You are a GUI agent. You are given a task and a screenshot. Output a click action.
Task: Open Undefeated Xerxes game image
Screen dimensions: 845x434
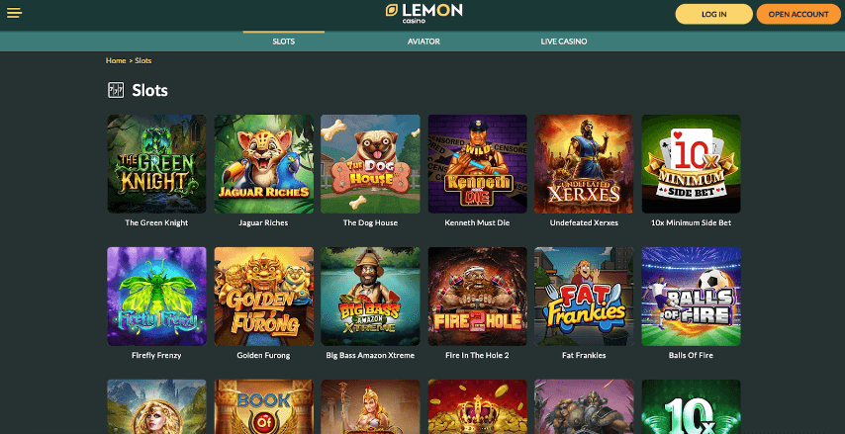coord(584,164)
